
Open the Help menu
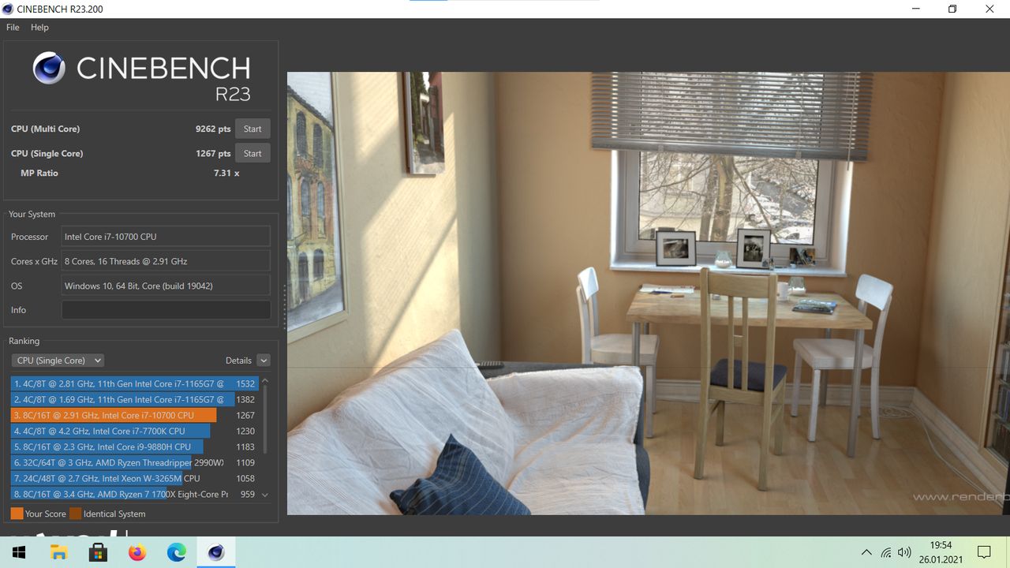point(39,27)
